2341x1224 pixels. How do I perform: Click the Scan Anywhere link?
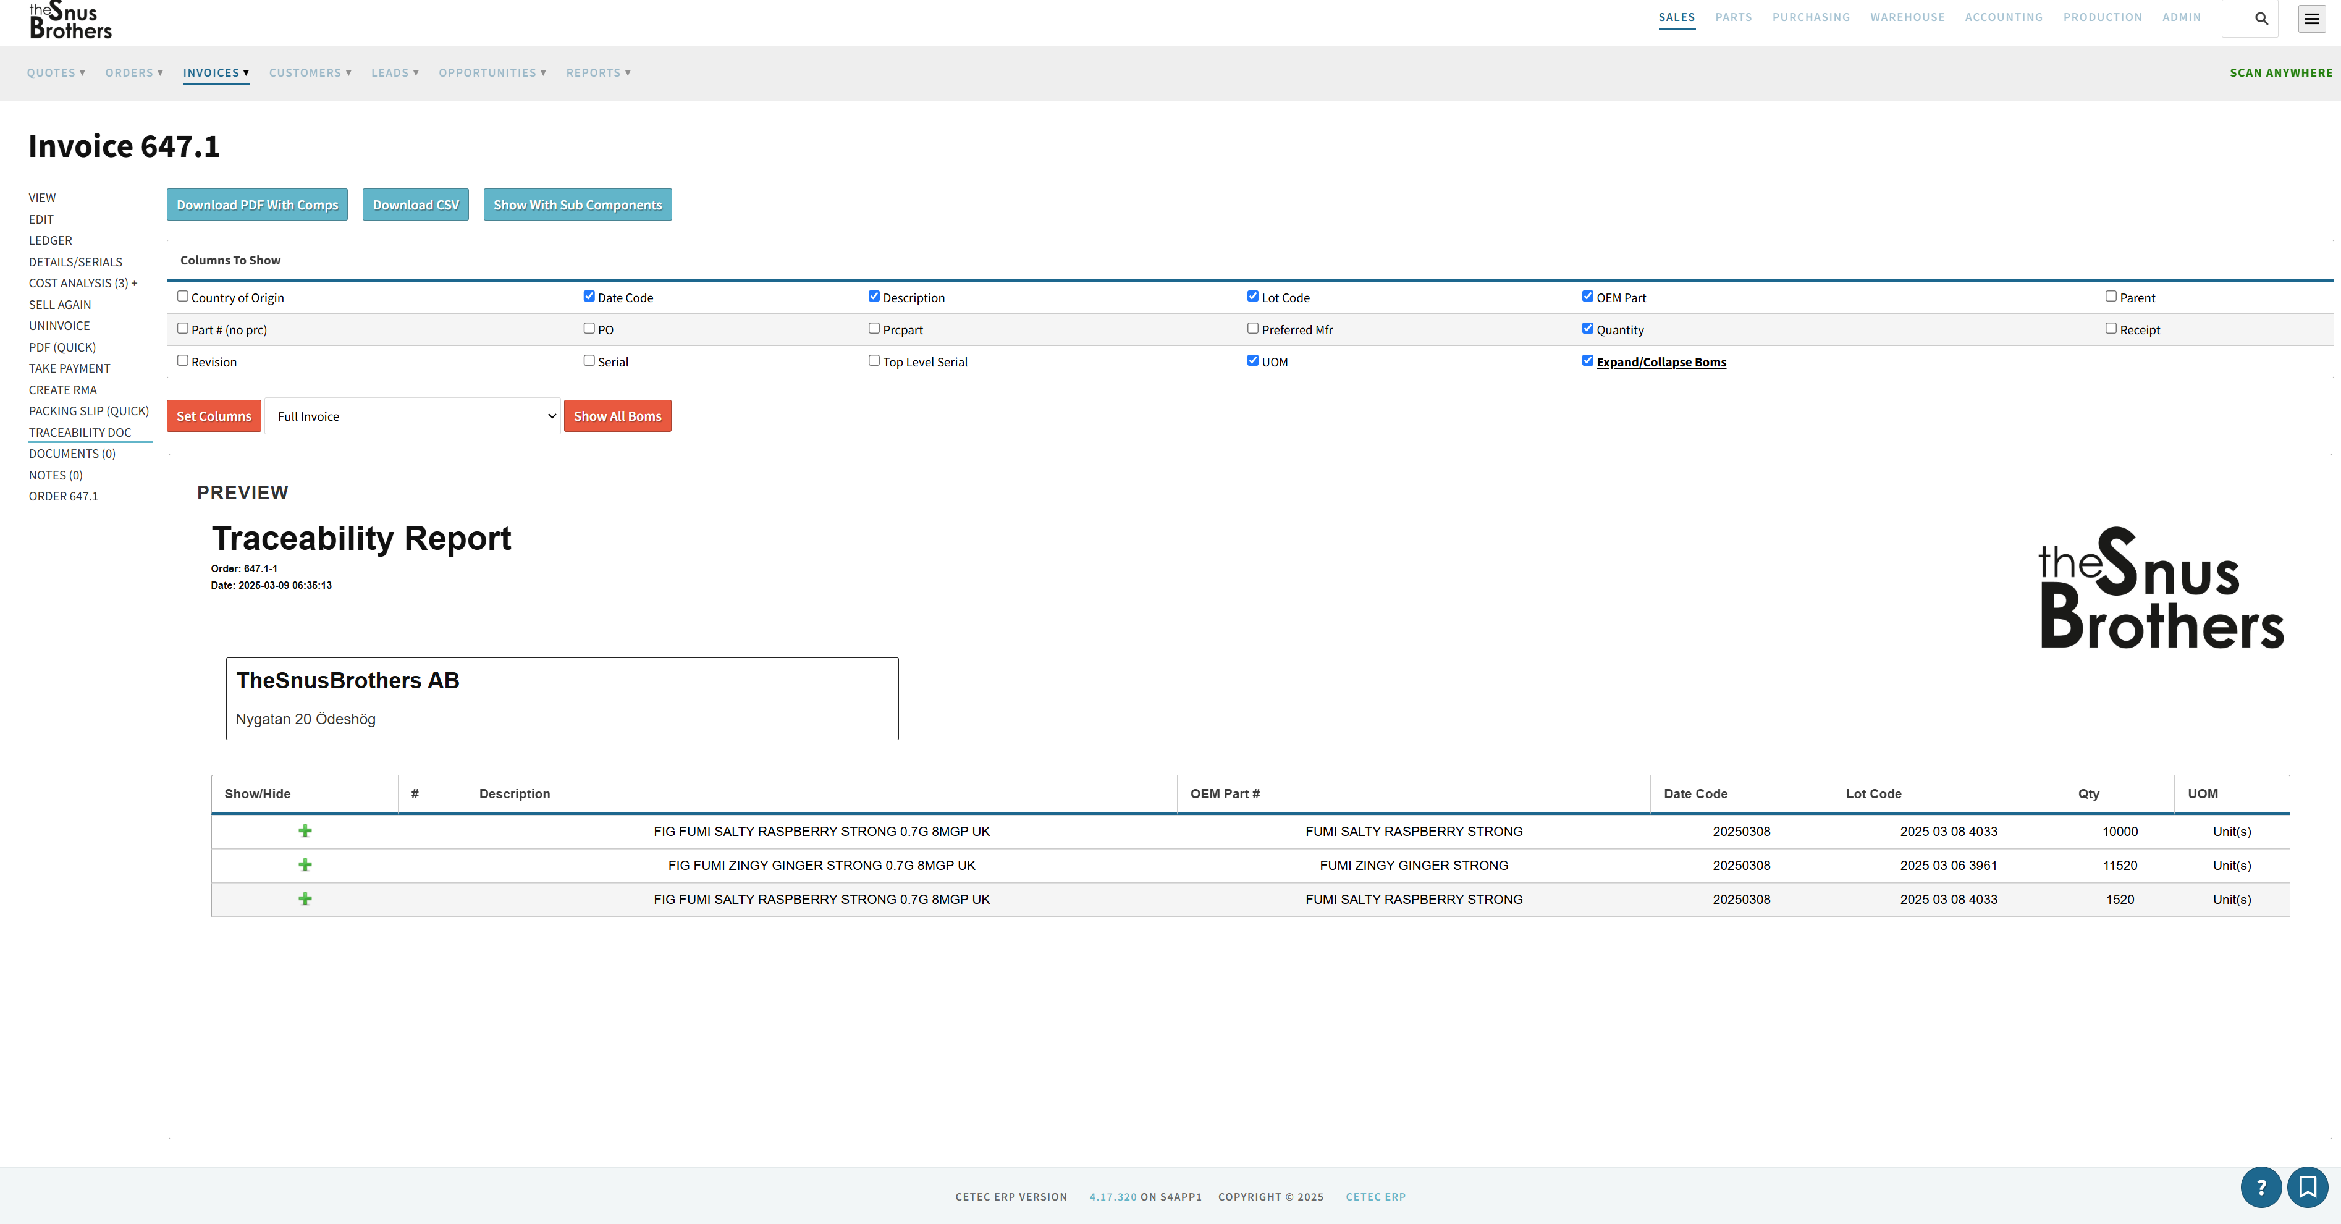2281,73
